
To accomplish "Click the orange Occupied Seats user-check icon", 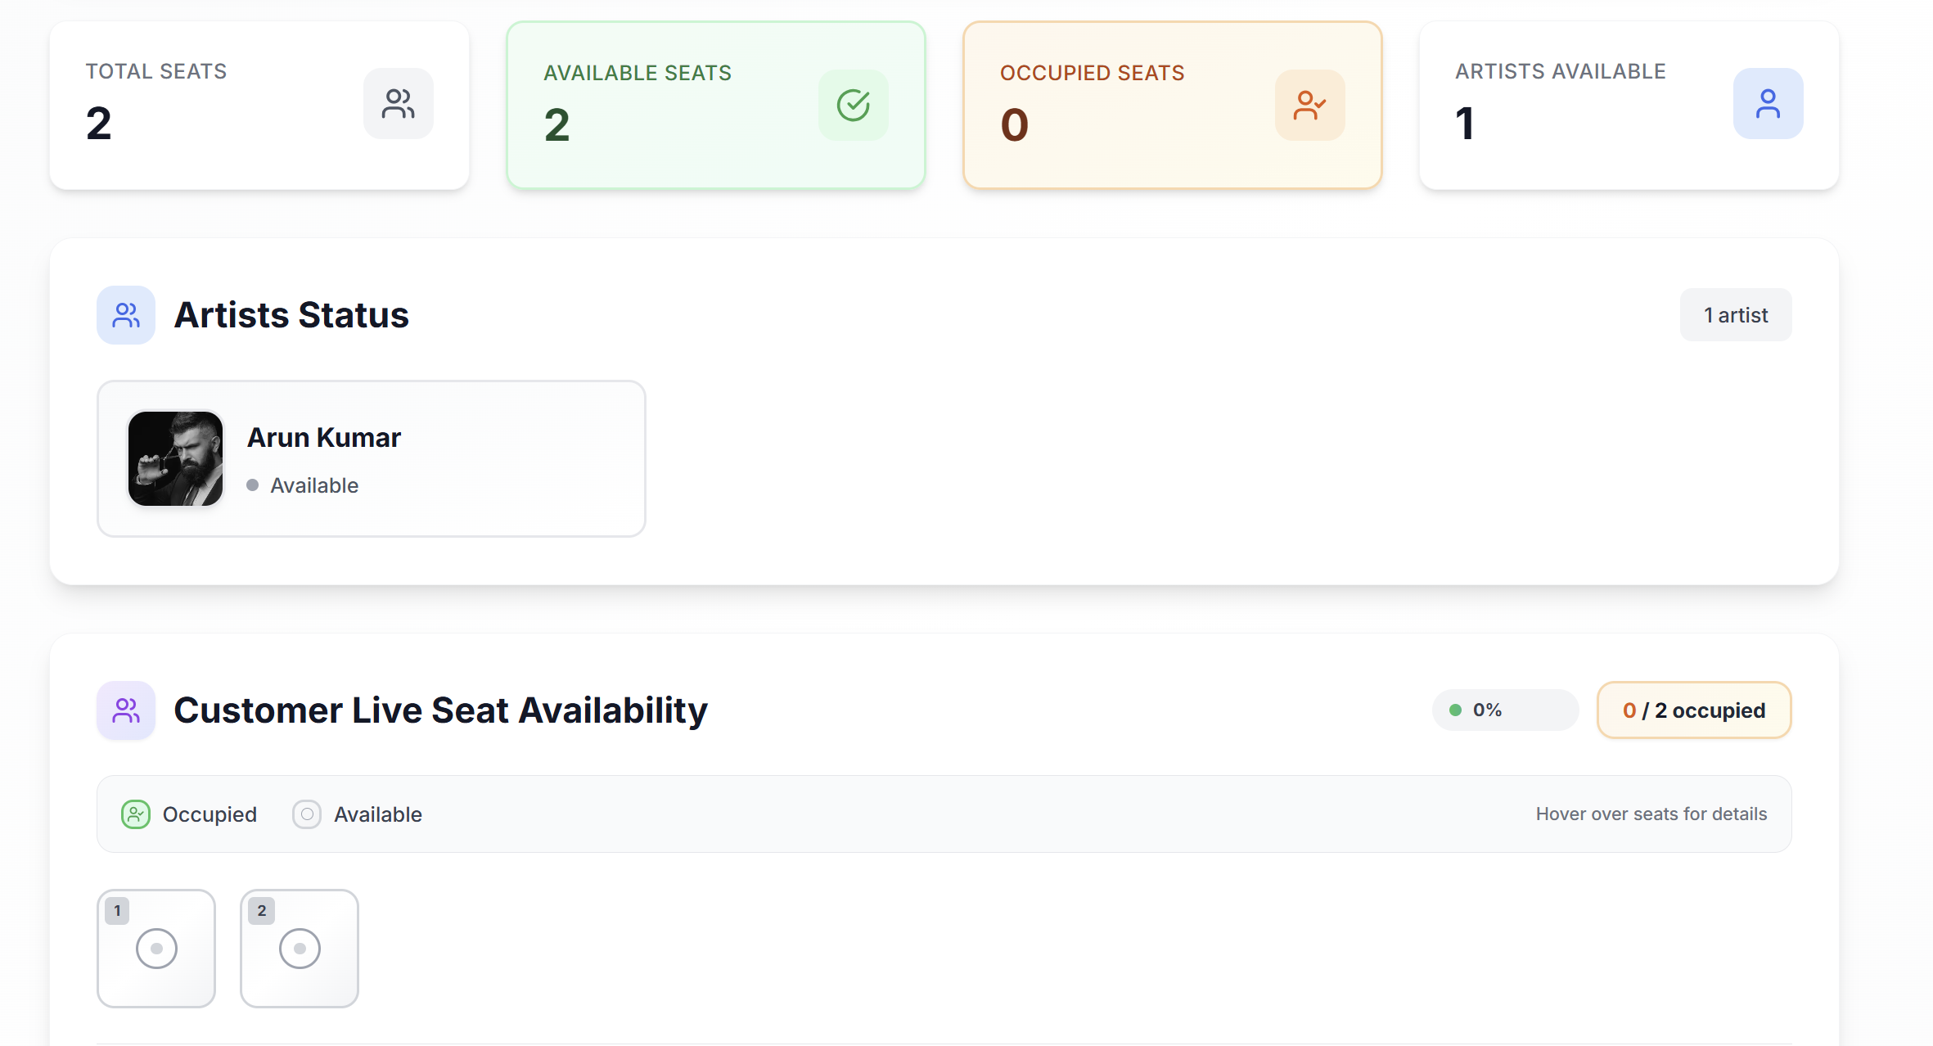I will click(1310, 105).
